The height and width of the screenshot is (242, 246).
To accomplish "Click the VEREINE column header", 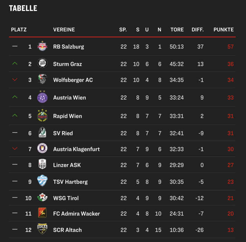I will click(64, 30).
